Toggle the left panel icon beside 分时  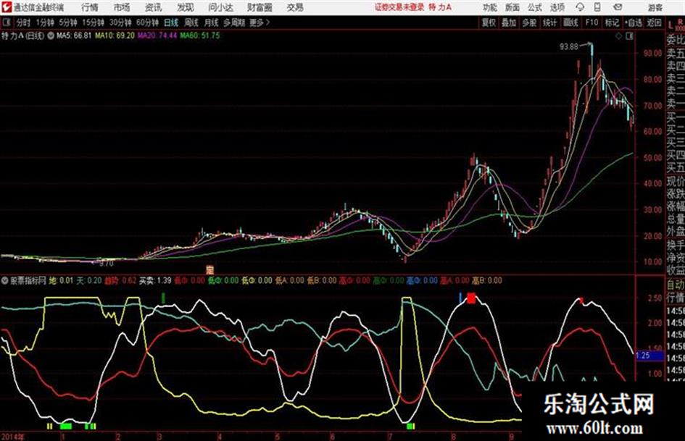(x=7, y=22)
